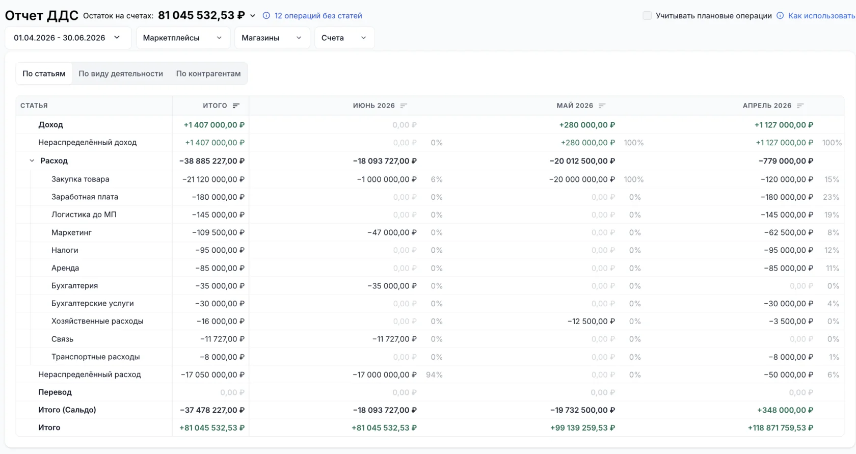Click the Закупка товара row label

(81, 179)
